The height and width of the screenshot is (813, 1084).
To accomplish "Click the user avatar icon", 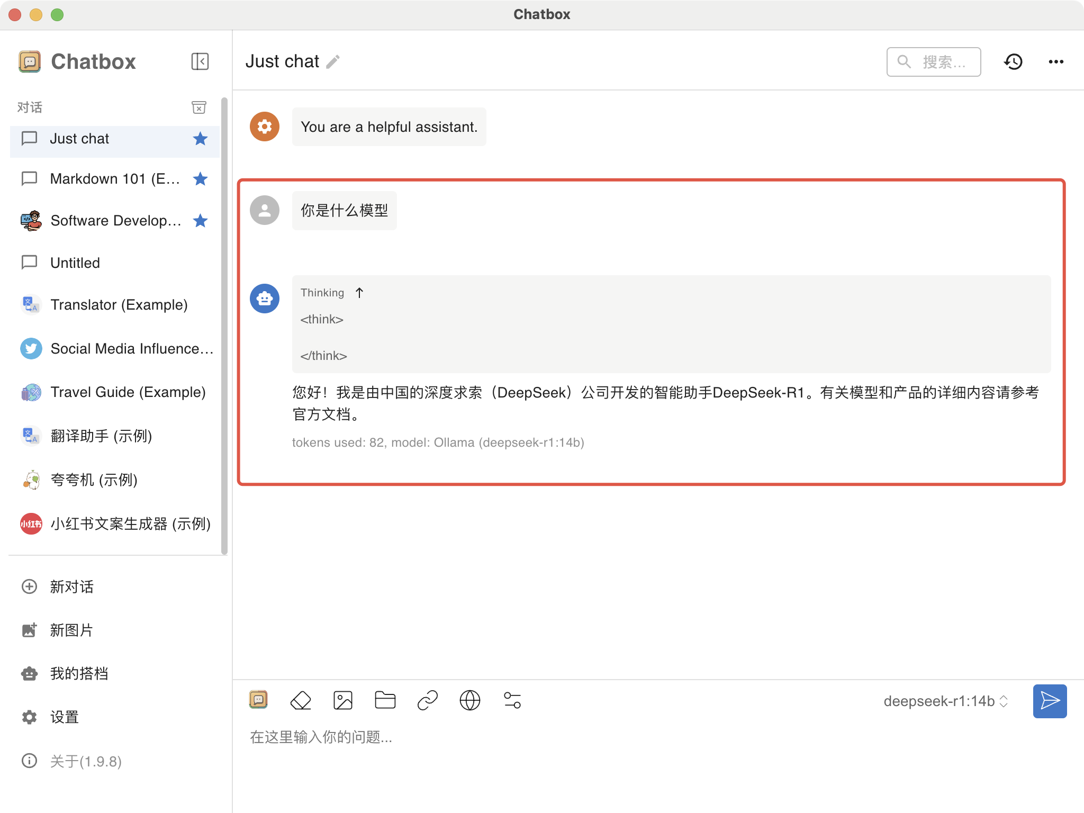I will point(265,210).
